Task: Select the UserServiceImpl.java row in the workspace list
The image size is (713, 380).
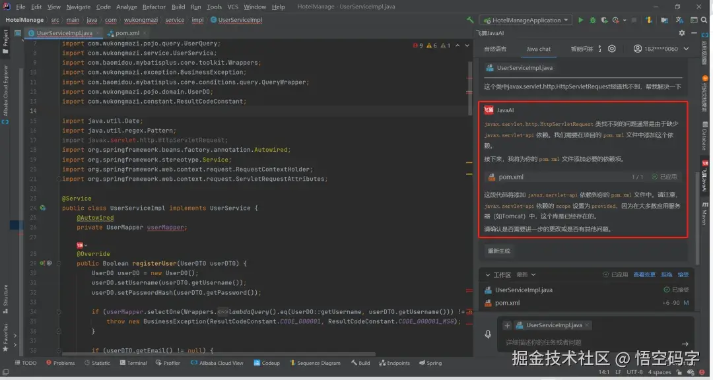Action: coord(587,290)
